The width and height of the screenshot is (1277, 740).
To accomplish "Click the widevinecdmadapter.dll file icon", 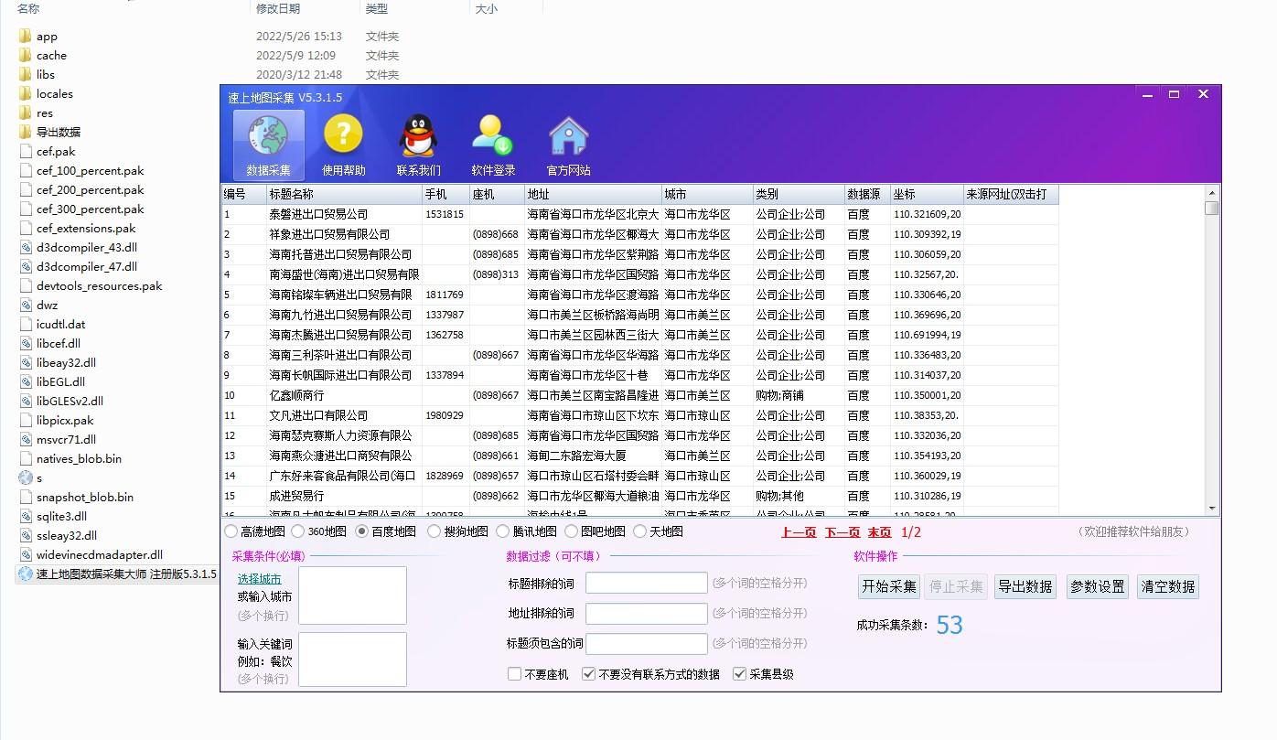I will click(x=25, y=555).
